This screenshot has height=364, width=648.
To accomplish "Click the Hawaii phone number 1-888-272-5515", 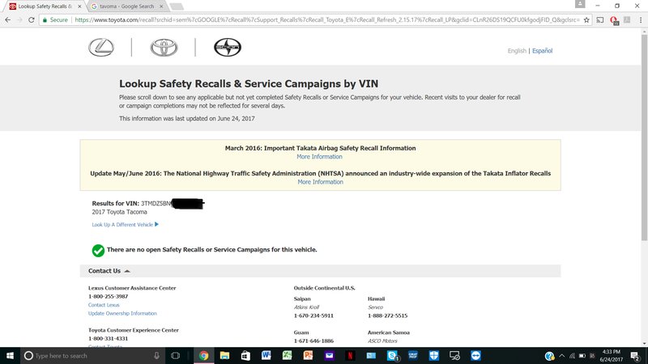I will [x=388, y=315].
